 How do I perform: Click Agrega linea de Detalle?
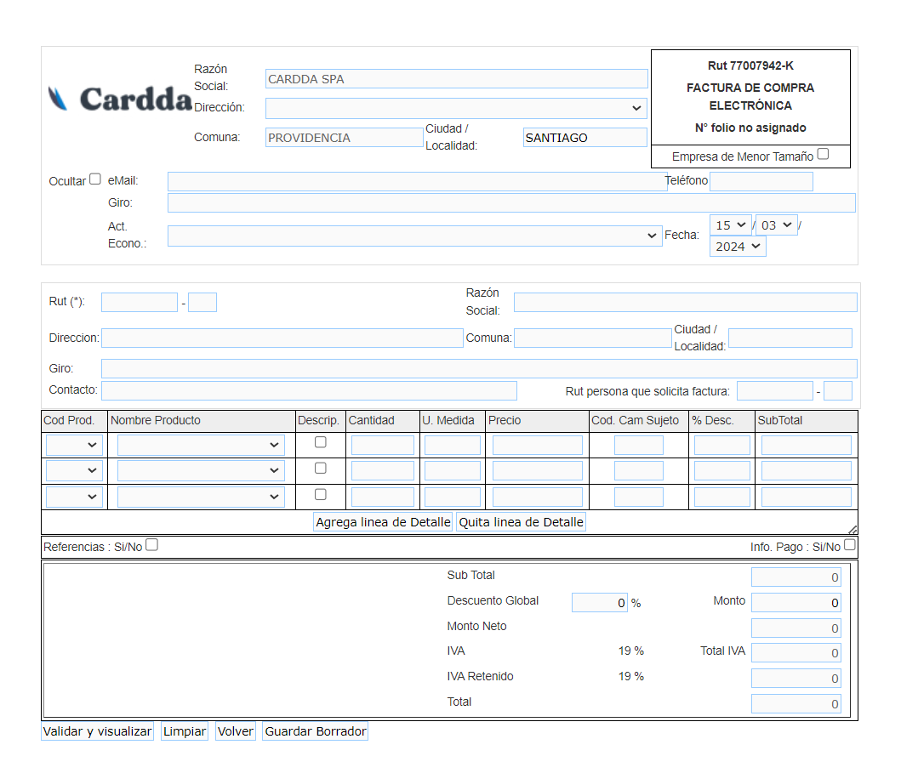click(383, 522)
